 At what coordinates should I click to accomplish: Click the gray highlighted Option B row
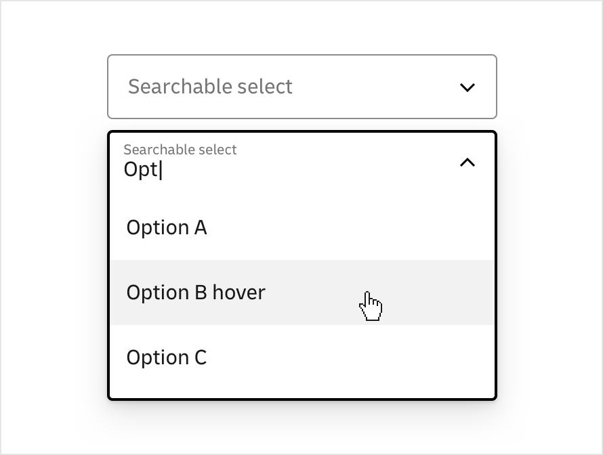[302, 292]
